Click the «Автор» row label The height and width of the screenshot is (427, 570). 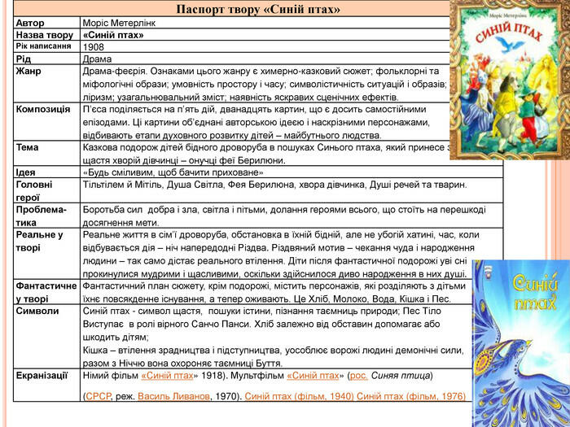[x=30, y=23]
